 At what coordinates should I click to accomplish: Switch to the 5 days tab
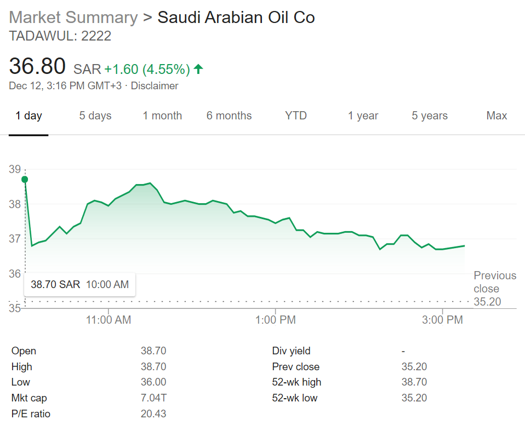95,116
